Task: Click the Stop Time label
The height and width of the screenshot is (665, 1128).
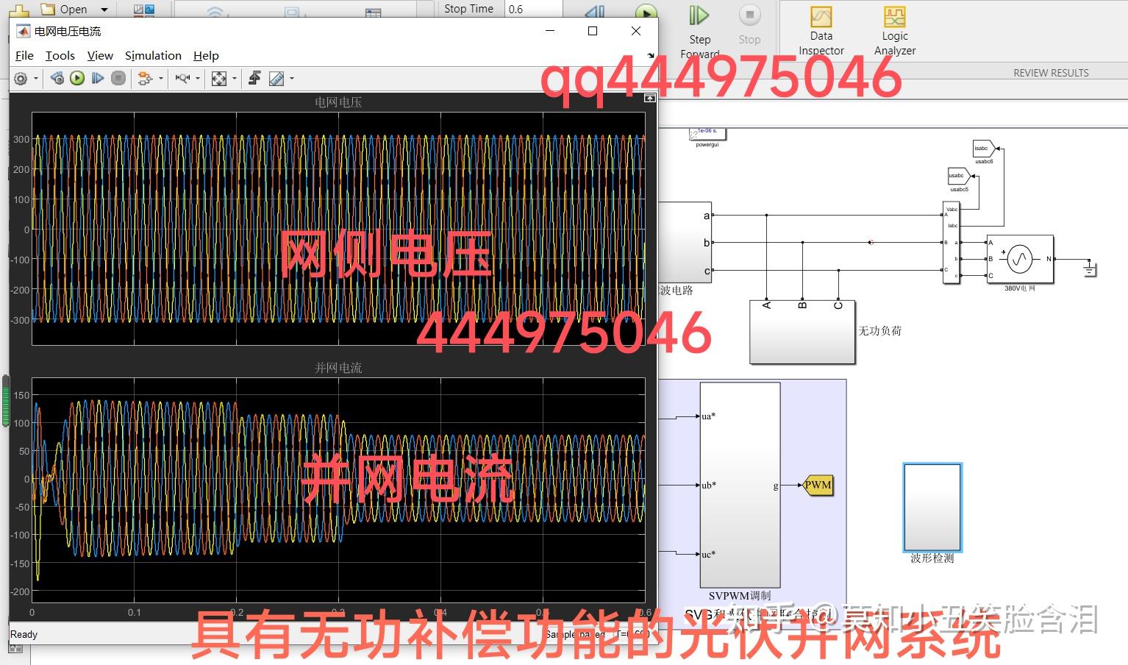Action: (468, 9)
